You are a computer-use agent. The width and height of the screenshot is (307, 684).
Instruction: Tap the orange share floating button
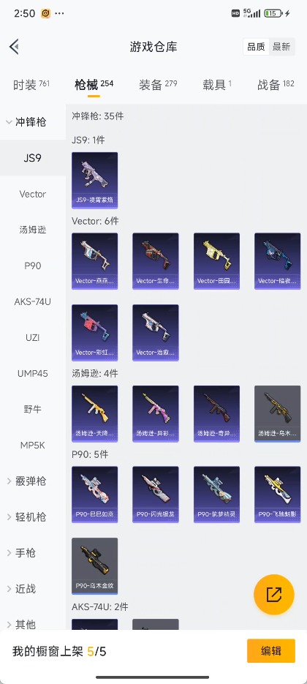(x=274, y=594)
